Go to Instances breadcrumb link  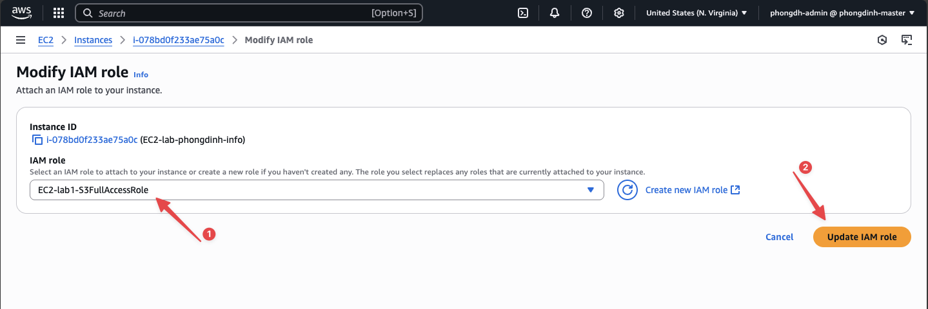click(93, 40)
